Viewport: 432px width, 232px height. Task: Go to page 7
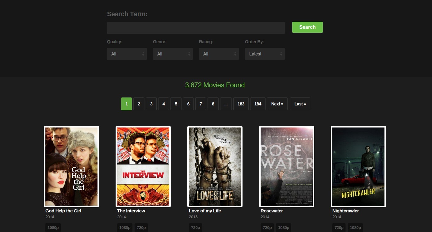coord(201,104)
